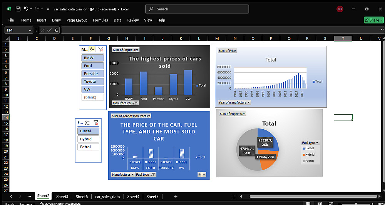Open the Undo history dropdown arrow
385x205 pixels.
[31, 9]
